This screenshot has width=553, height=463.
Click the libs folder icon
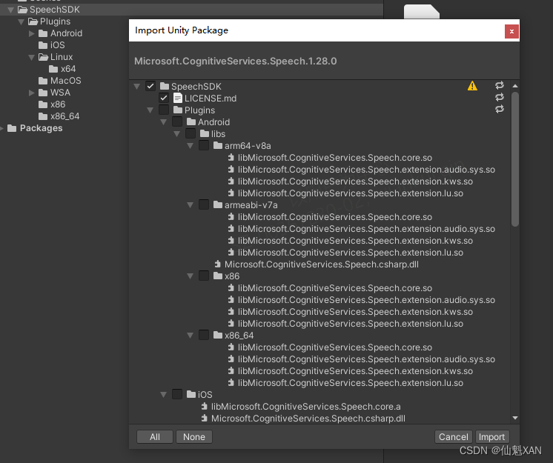tap(205, 133)
